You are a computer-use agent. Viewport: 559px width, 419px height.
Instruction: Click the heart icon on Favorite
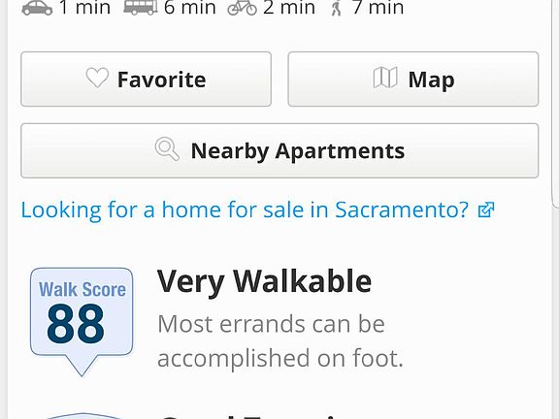[x=97, y=78]
